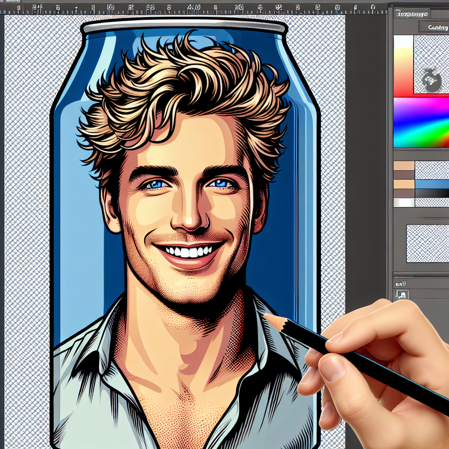Click the transparent swatch below the black gradient swatch
449x449 pixels.
(432, 203)
